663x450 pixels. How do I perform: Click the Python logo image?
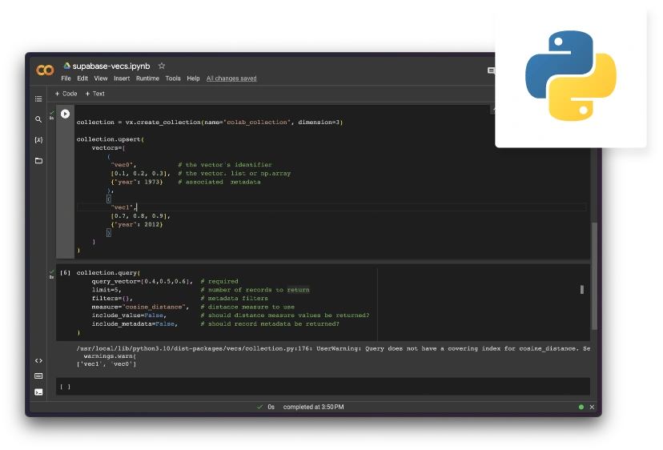[570, 76]
